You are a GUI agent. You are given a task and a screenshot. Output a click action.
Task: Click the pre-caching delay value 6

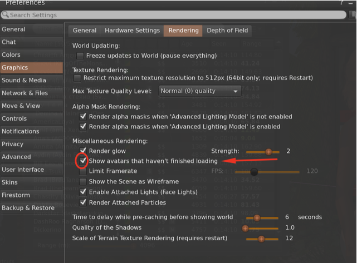[x=287, y=217]
